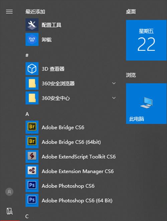Expand the 360安全浏览器 folder chevron
This screenshot has height=221, width=167.
(114, 83)
